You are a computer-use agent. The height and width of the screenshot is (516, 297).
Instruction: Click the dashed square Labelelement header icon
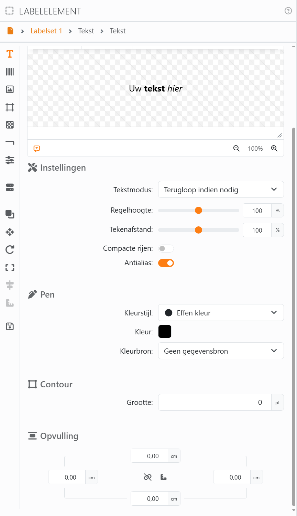coord(10,11)
